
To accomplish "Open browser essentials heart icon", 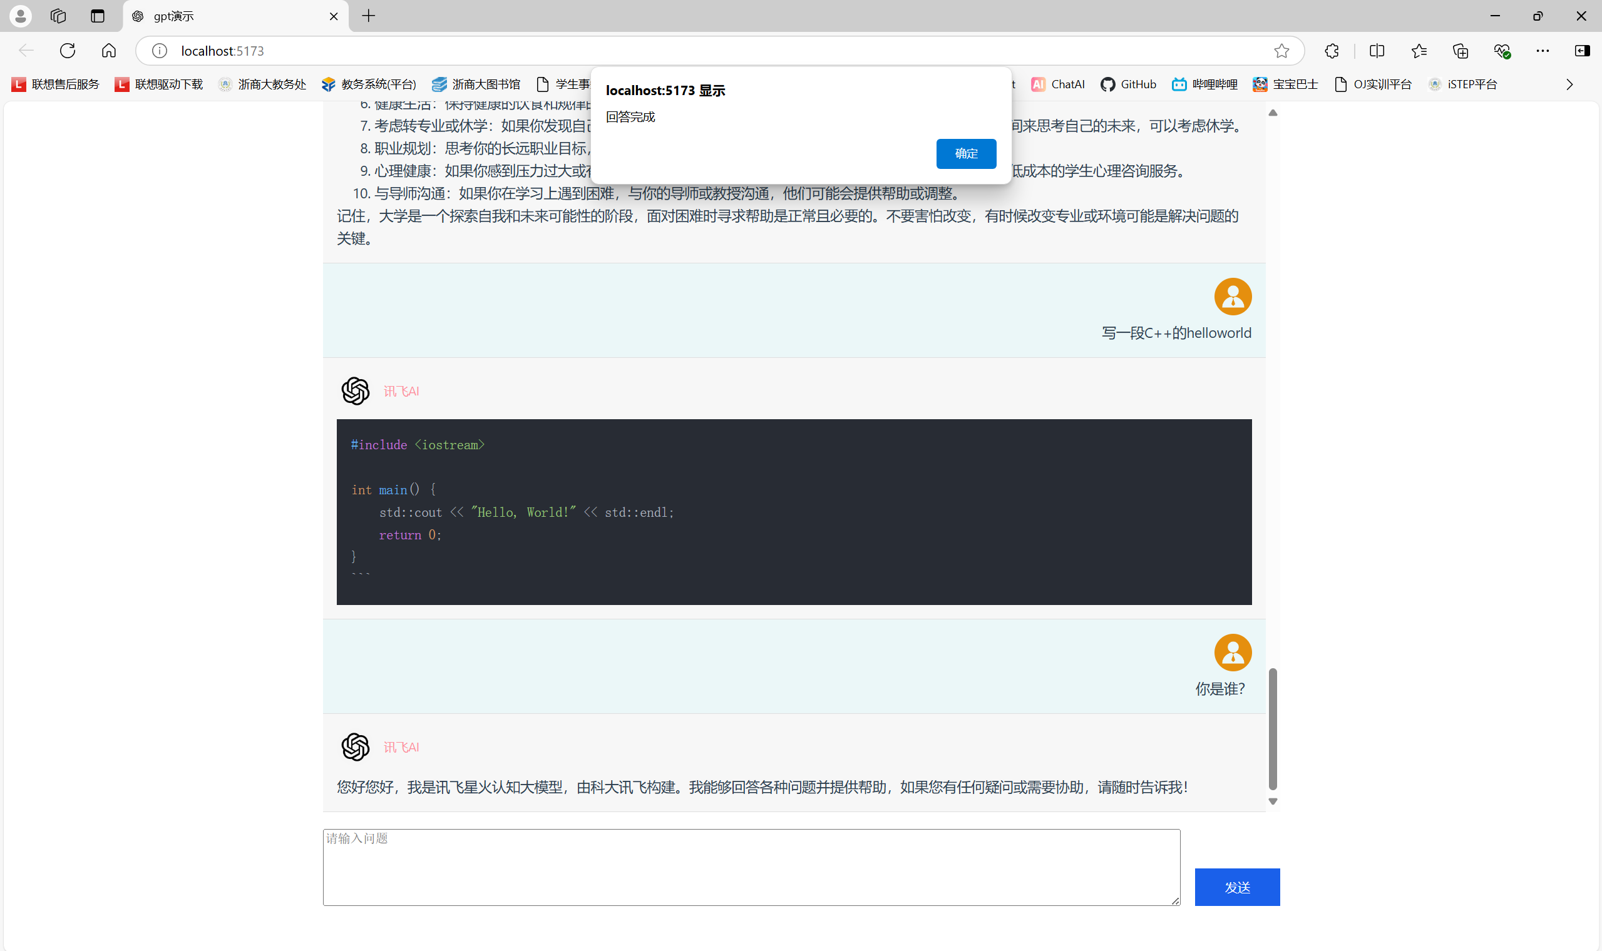I will coord(1502,51).
